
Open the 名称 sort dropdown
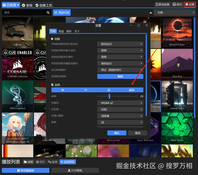coord(175,12)
